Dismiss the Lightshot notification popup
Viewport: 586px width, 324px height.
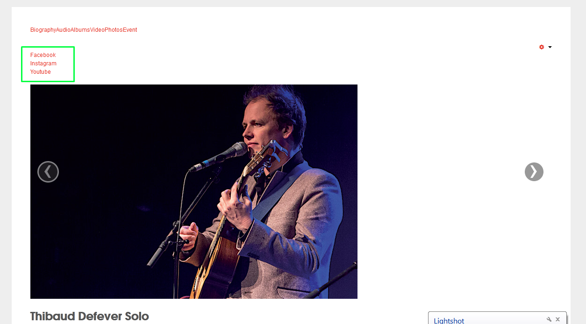[557, 320]
